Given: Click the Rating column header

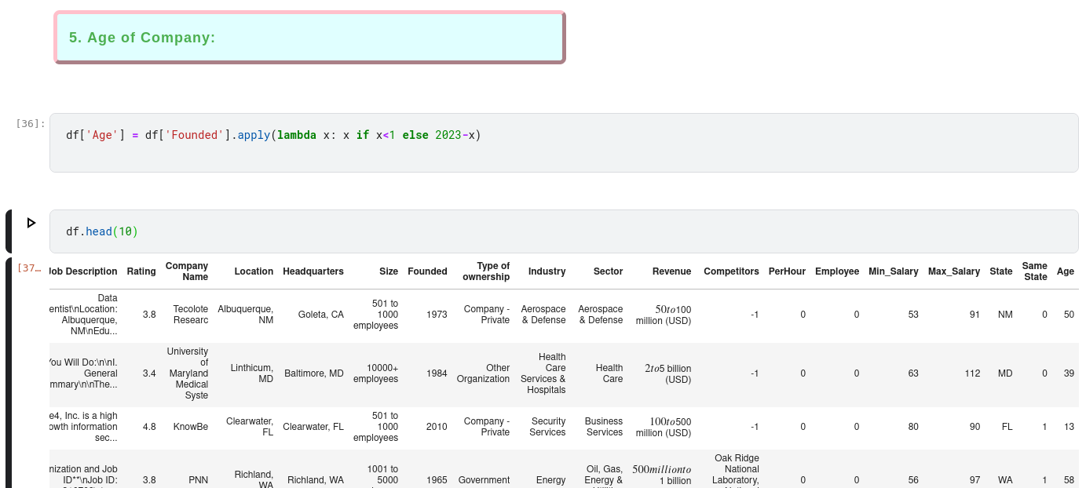Looking at the screenshot, I should tap(141, 271).
